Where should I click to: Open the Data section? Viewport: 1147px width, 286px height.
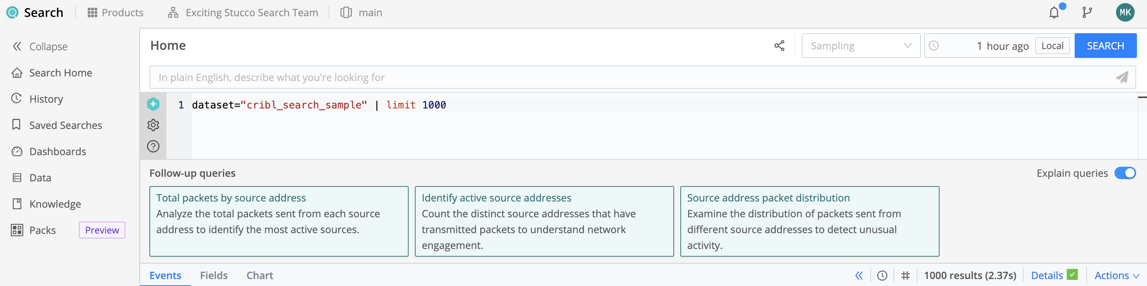click(x=32, y=178)
